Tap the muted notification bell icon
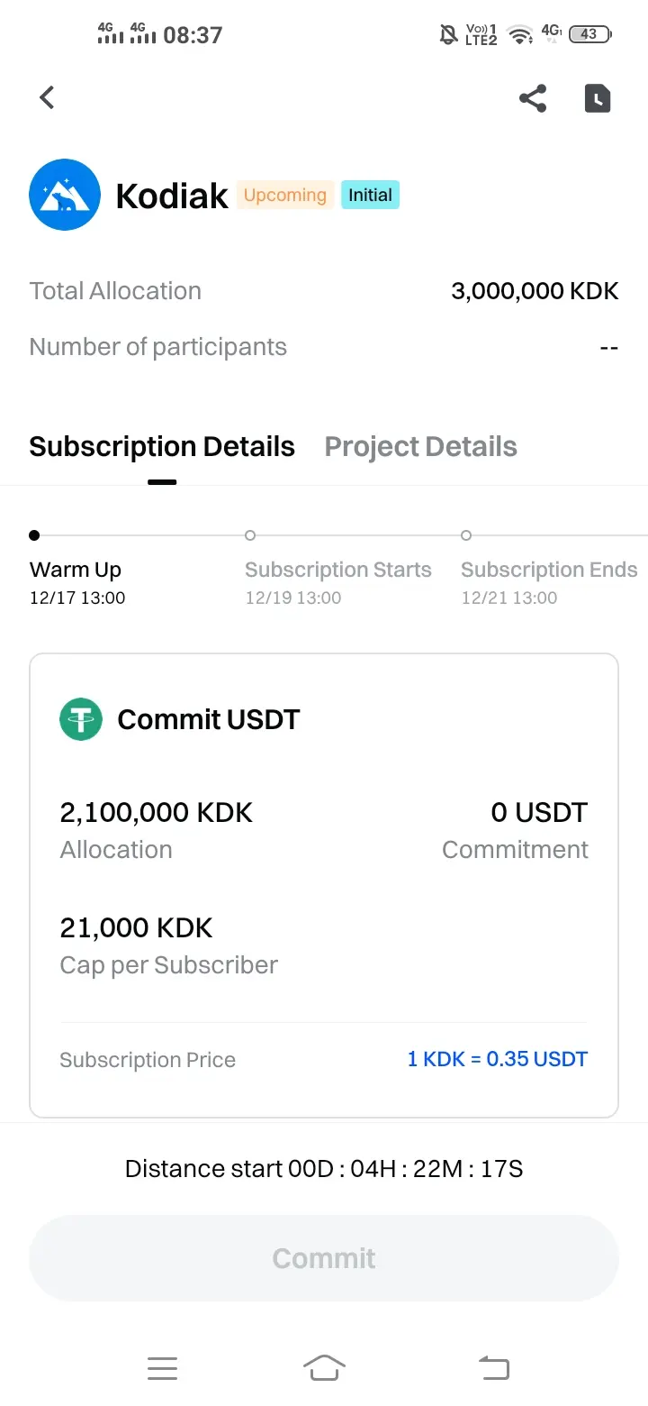Viewport: 648px width, 1406px height. pos(448,34)
